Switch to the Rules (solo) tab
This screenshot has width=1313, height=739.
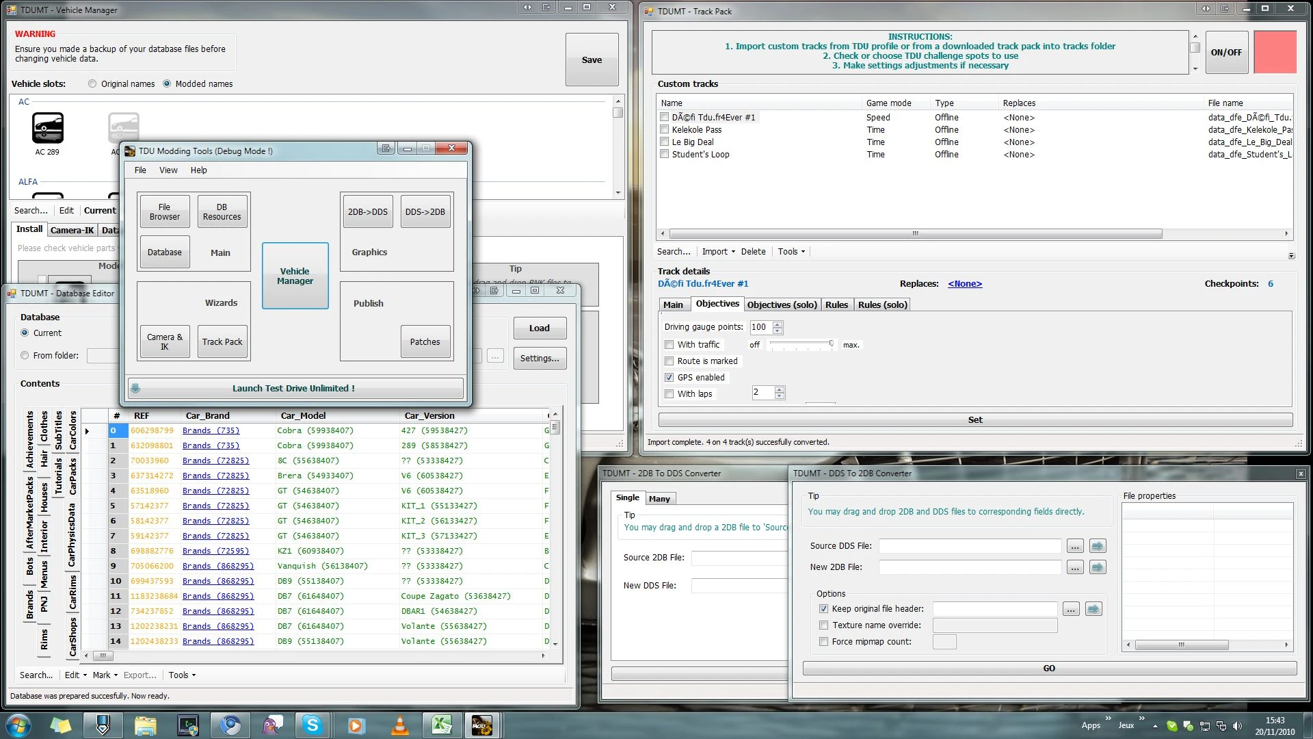click(882, 304)
